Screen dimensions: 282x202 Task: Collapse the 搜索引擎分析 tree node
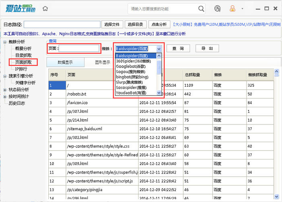(x=5, y=76)
